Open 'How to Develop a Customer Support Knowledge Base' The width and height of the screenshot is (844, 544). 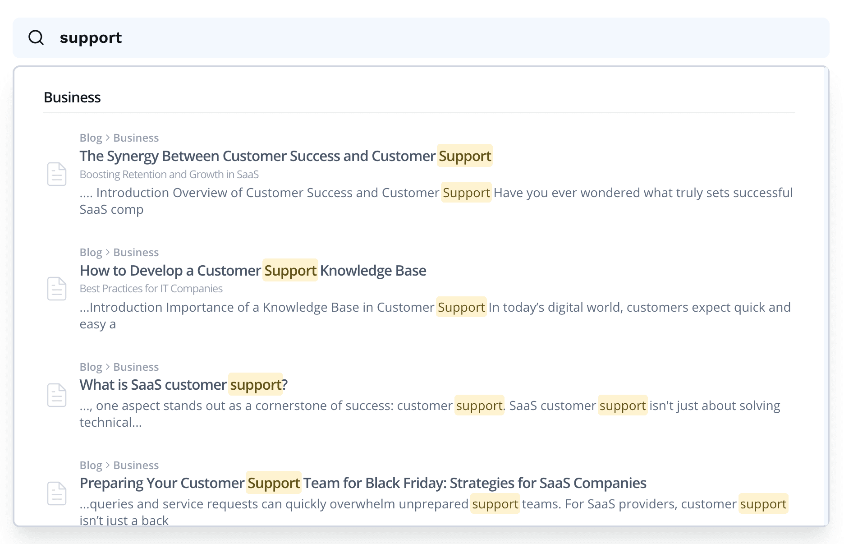(x=252, y=271)
